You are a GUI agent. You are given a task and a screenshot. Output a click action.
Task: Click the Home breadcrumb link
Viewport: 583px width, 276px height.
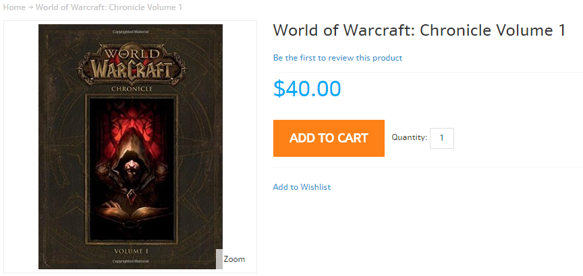coord(14,7)
